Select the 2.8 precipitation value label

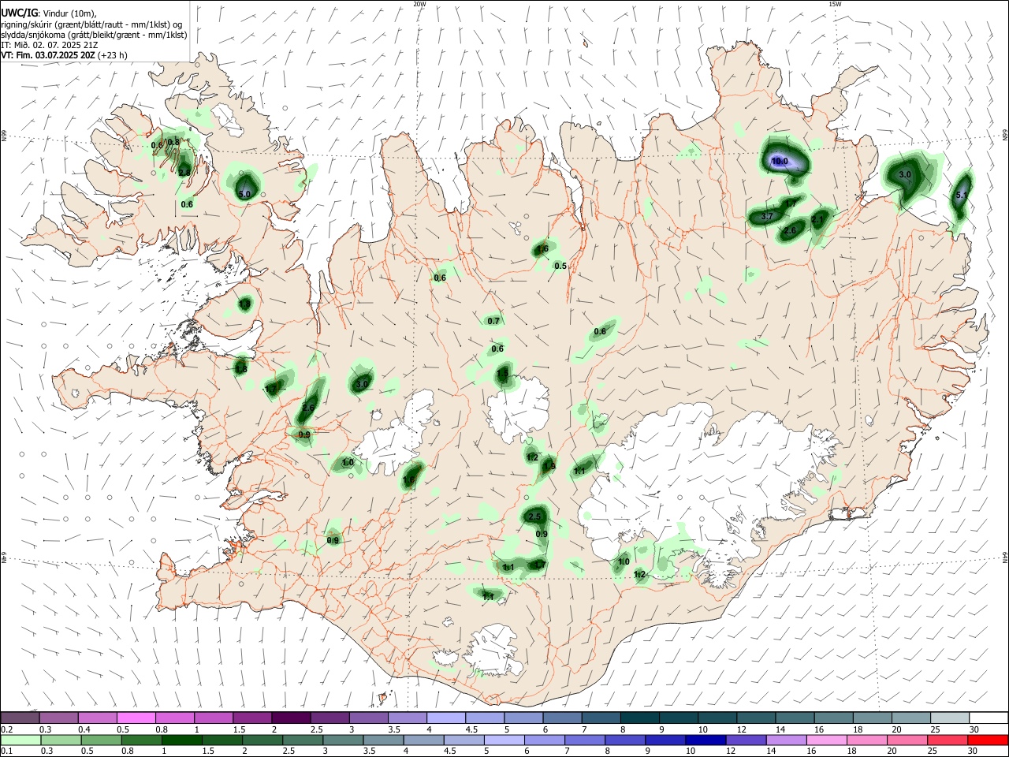184,172
